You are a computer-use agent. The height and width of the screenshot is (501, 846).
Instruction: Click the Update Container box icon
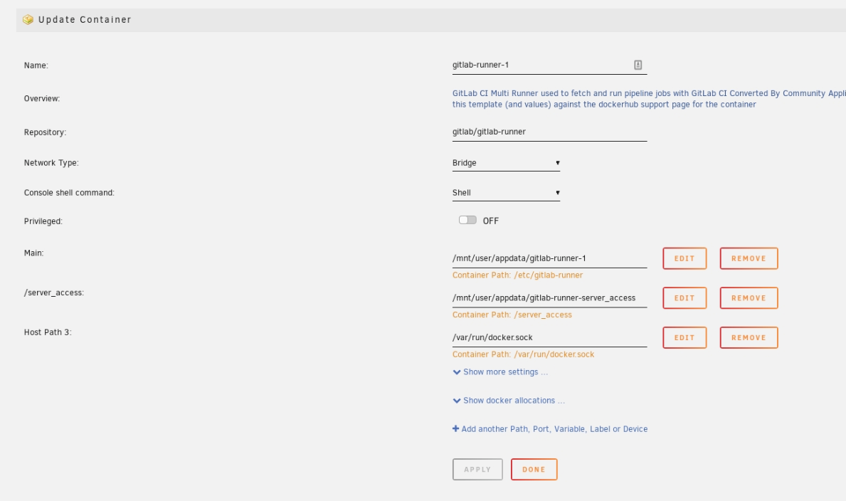tap(28, 19)
